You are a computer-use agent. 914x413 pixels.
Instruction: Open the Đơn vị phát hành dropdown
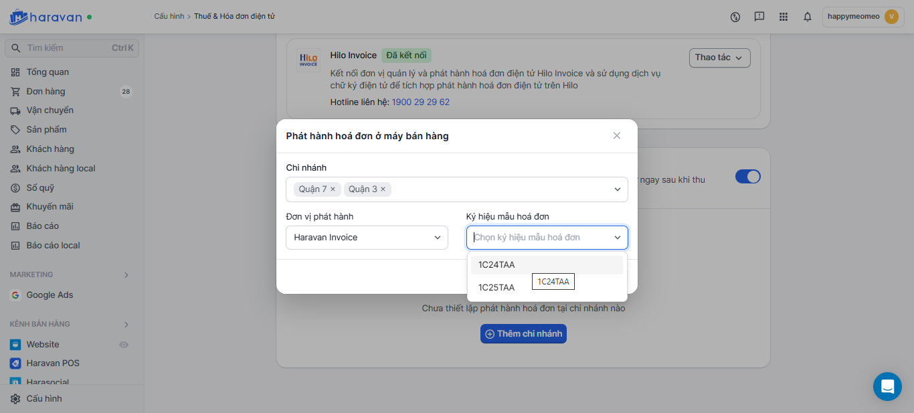coord(367,238)
